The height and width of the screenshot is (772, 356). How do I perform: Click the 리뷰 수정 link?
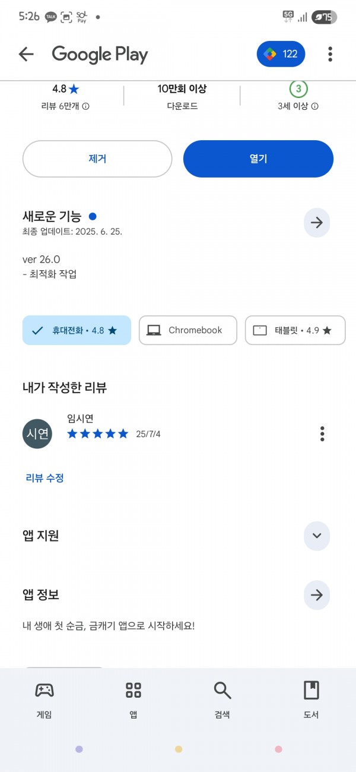point(44,477)
